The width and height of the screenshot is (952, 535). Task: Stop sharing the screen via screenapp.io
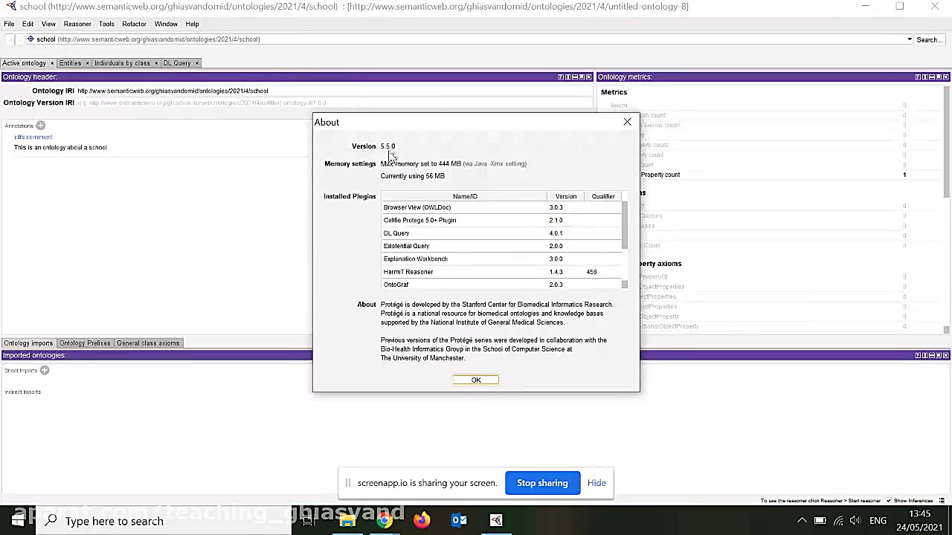coord(542,483)
